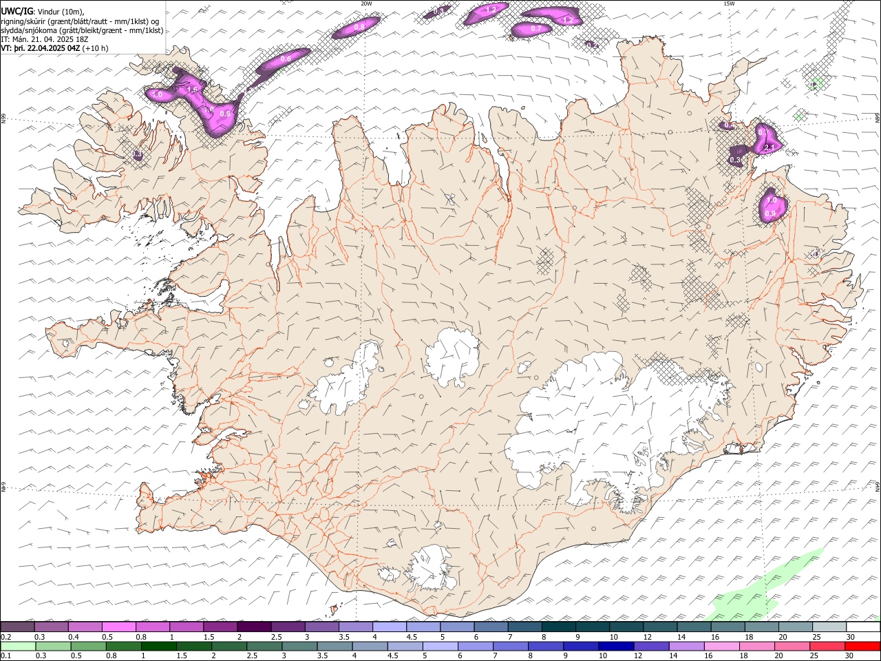Click the '15W' meridian label at top
The height and width of the screenshot is (661, 881).
(x=729, y=3)
